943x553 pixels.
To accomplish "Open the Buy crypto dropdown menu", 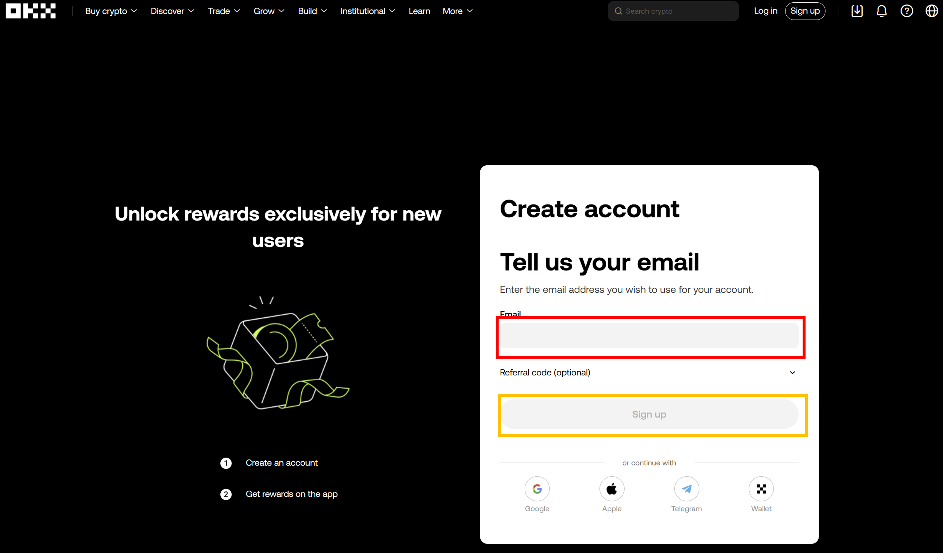I will [x=111, y=11].
